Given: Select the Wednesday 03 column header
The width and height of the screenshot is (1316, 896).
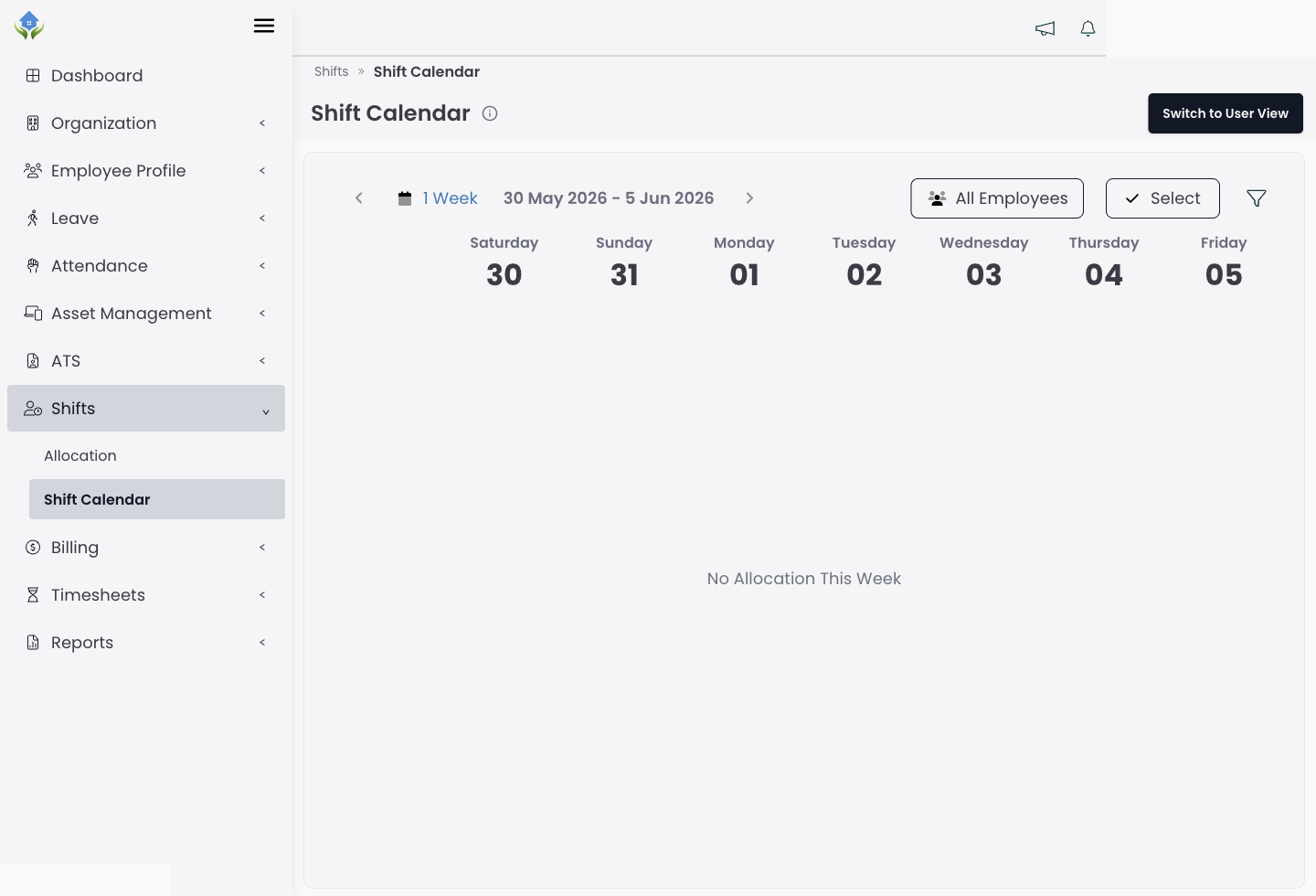Looking at the screenshot, I should pyautogui.click(x=984, y=261).
